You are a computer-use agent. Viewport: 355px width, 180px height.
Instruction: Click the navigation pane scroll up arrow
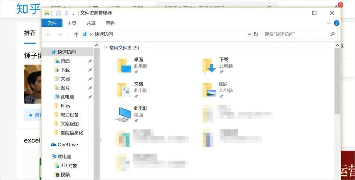pyautogui.click(x=97, y=45)
